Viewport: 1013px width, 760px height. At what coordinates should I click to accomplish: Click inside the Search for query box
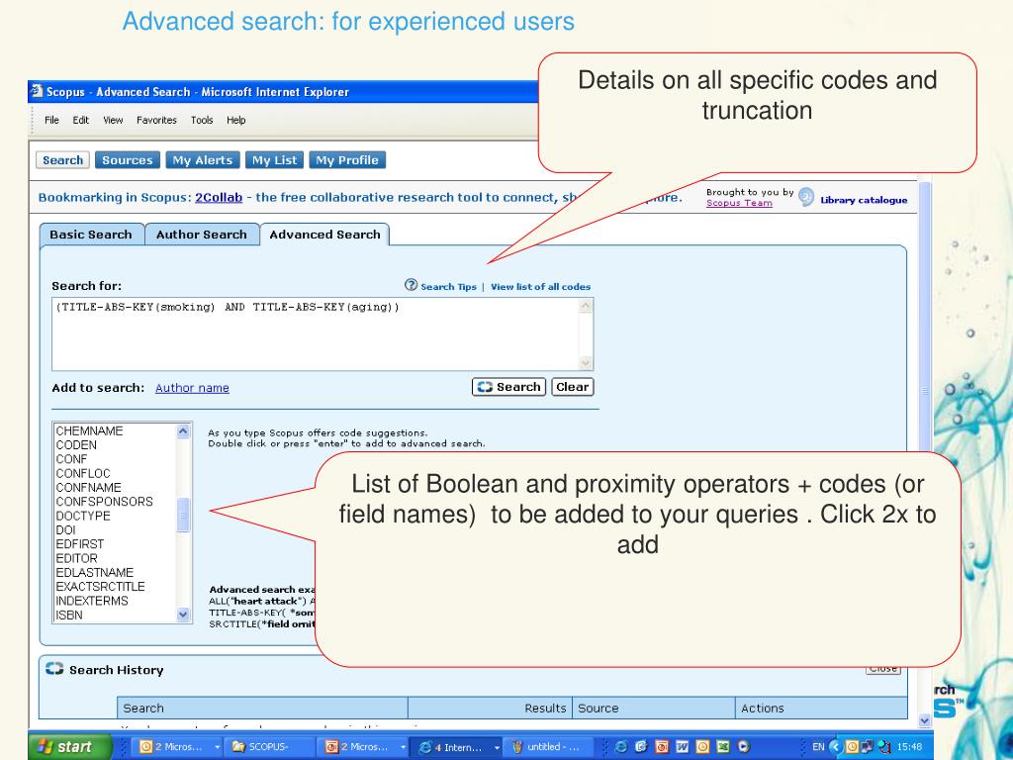(x=316, y=334)
